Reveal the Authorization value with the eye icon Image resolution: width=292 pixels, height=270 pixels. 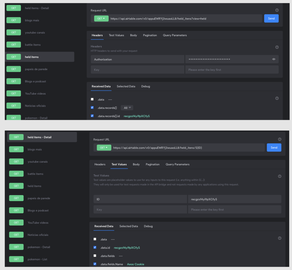coord(274,59)
